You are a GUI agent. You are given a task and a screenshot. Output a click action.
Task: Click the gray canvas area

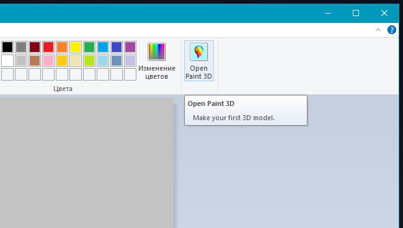[87, 163]
